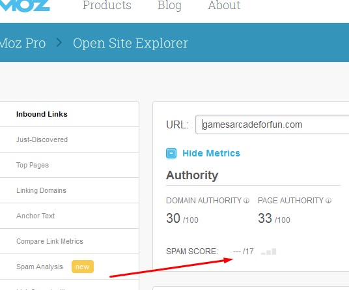
Task: Open Spam Analysis
Action: pyautogui.click(x=40, y=267)
